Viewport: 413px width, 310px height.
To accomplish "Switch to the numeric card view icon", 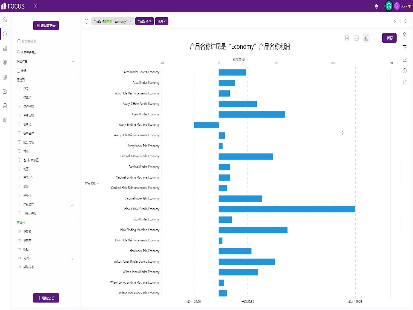I will click(347, 38).
